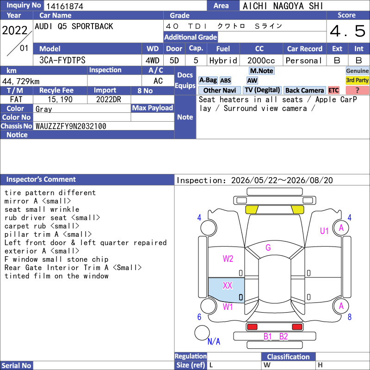
Task: Click the inquiry number 14161874
Action: pos(65,6)
